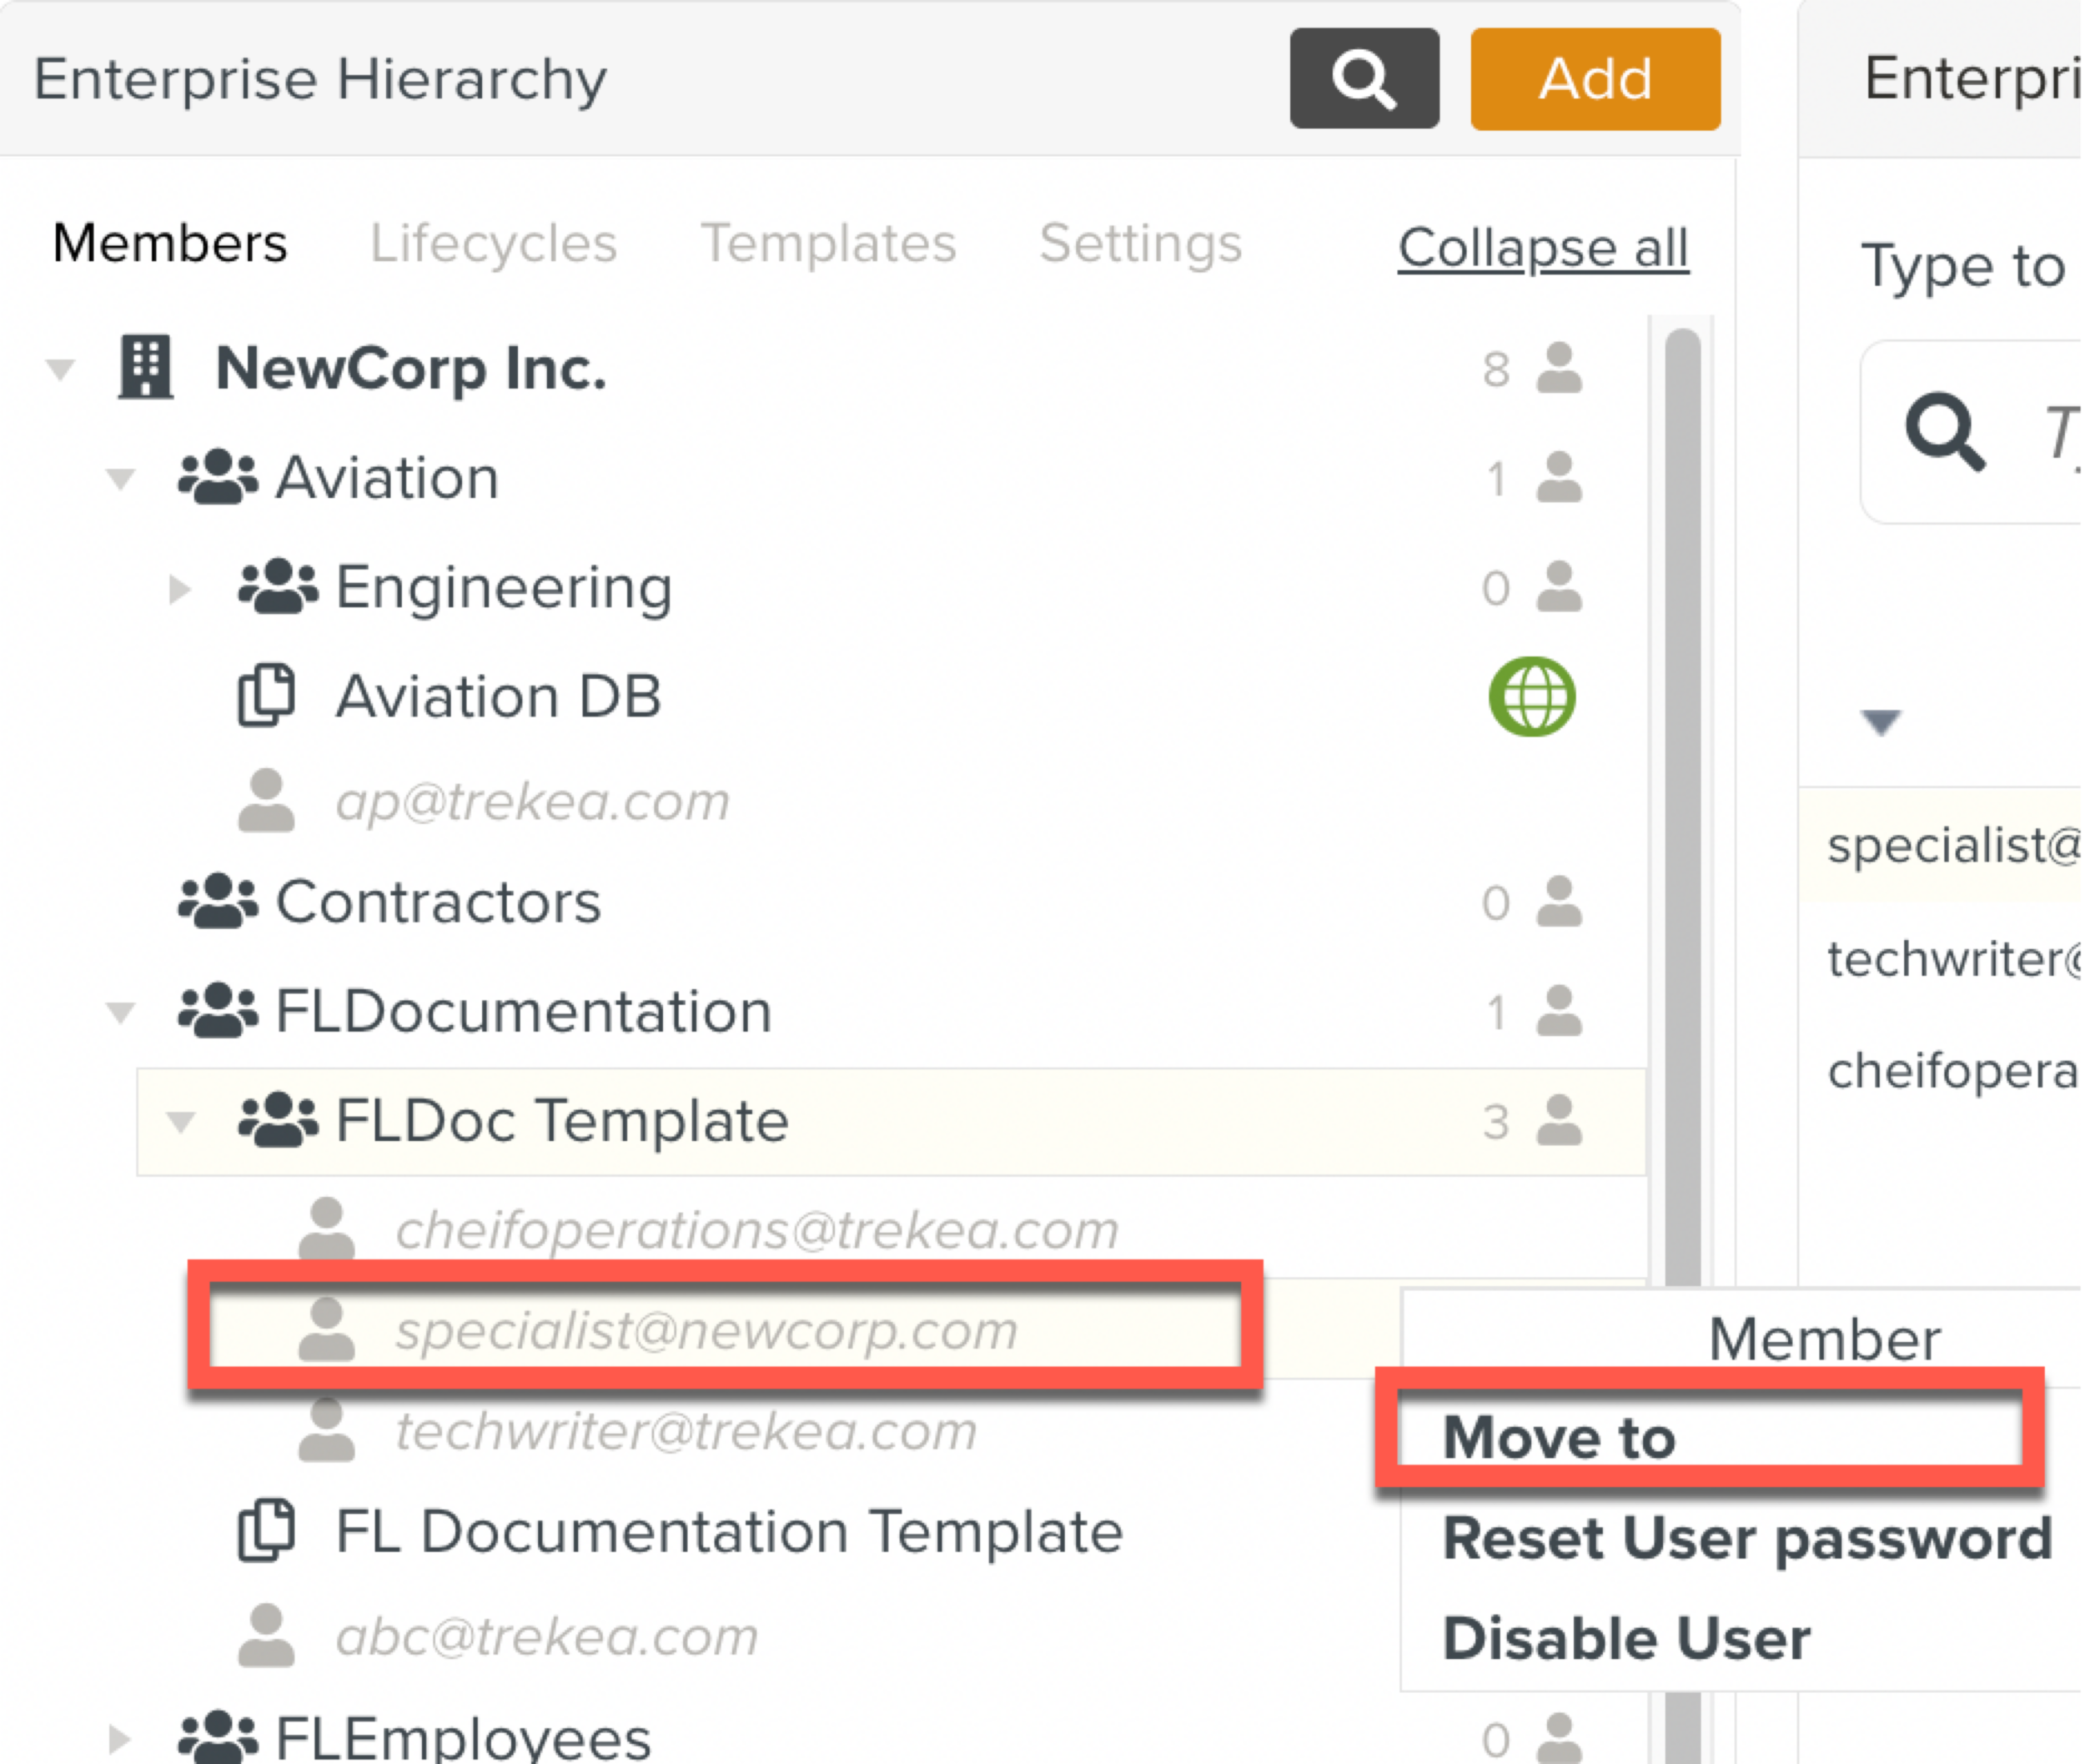Click the FL Documentation Template file icon
This screenshot has height=1764, width=2085.
[266, 1530]
